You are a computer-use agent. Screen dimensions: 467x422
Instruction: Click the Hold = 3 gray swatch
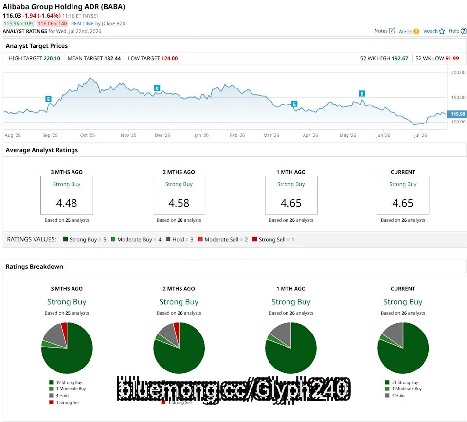[168, 239]
